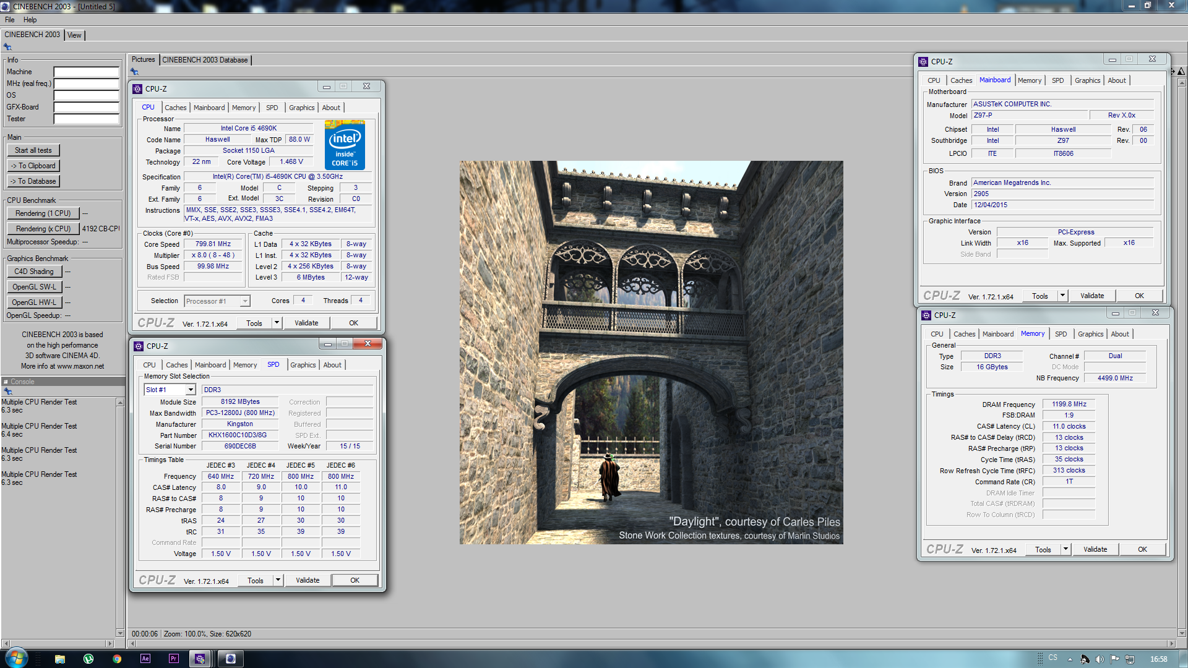Click the MHz (real freq.) input field
1188x668 pixels.
(x=86, y=84)
